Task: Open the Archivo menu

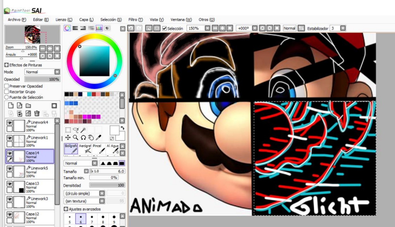Action: (x=17, y=20)
